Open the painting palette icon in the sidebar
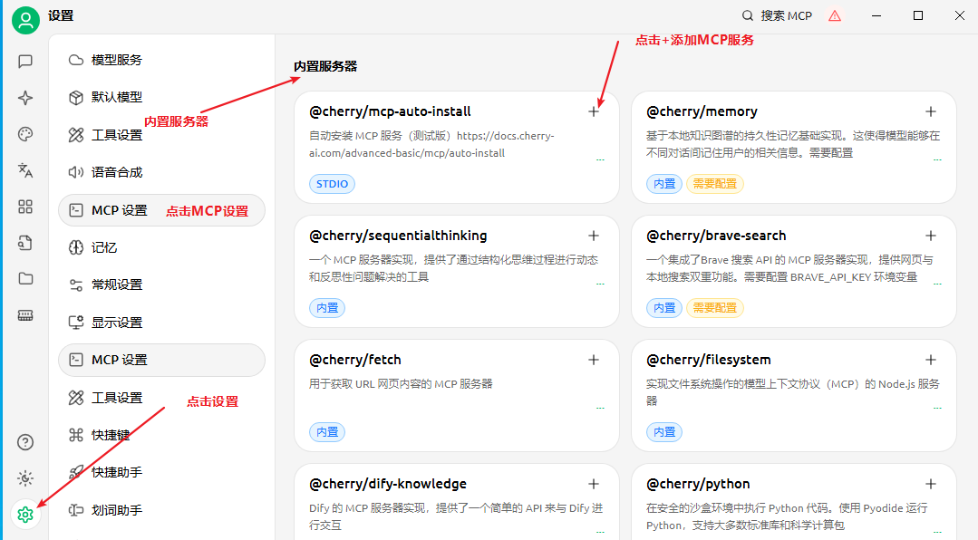Image resolution: width=978 pixels, height=540 pixels. coord(25,134)
